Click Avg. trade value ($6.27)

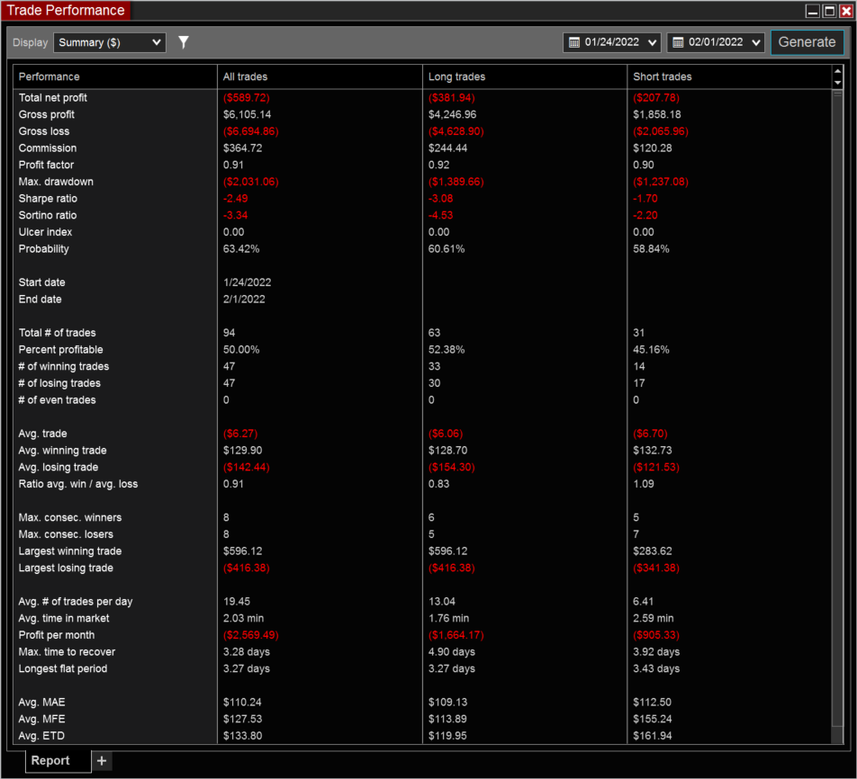(240, 434)
